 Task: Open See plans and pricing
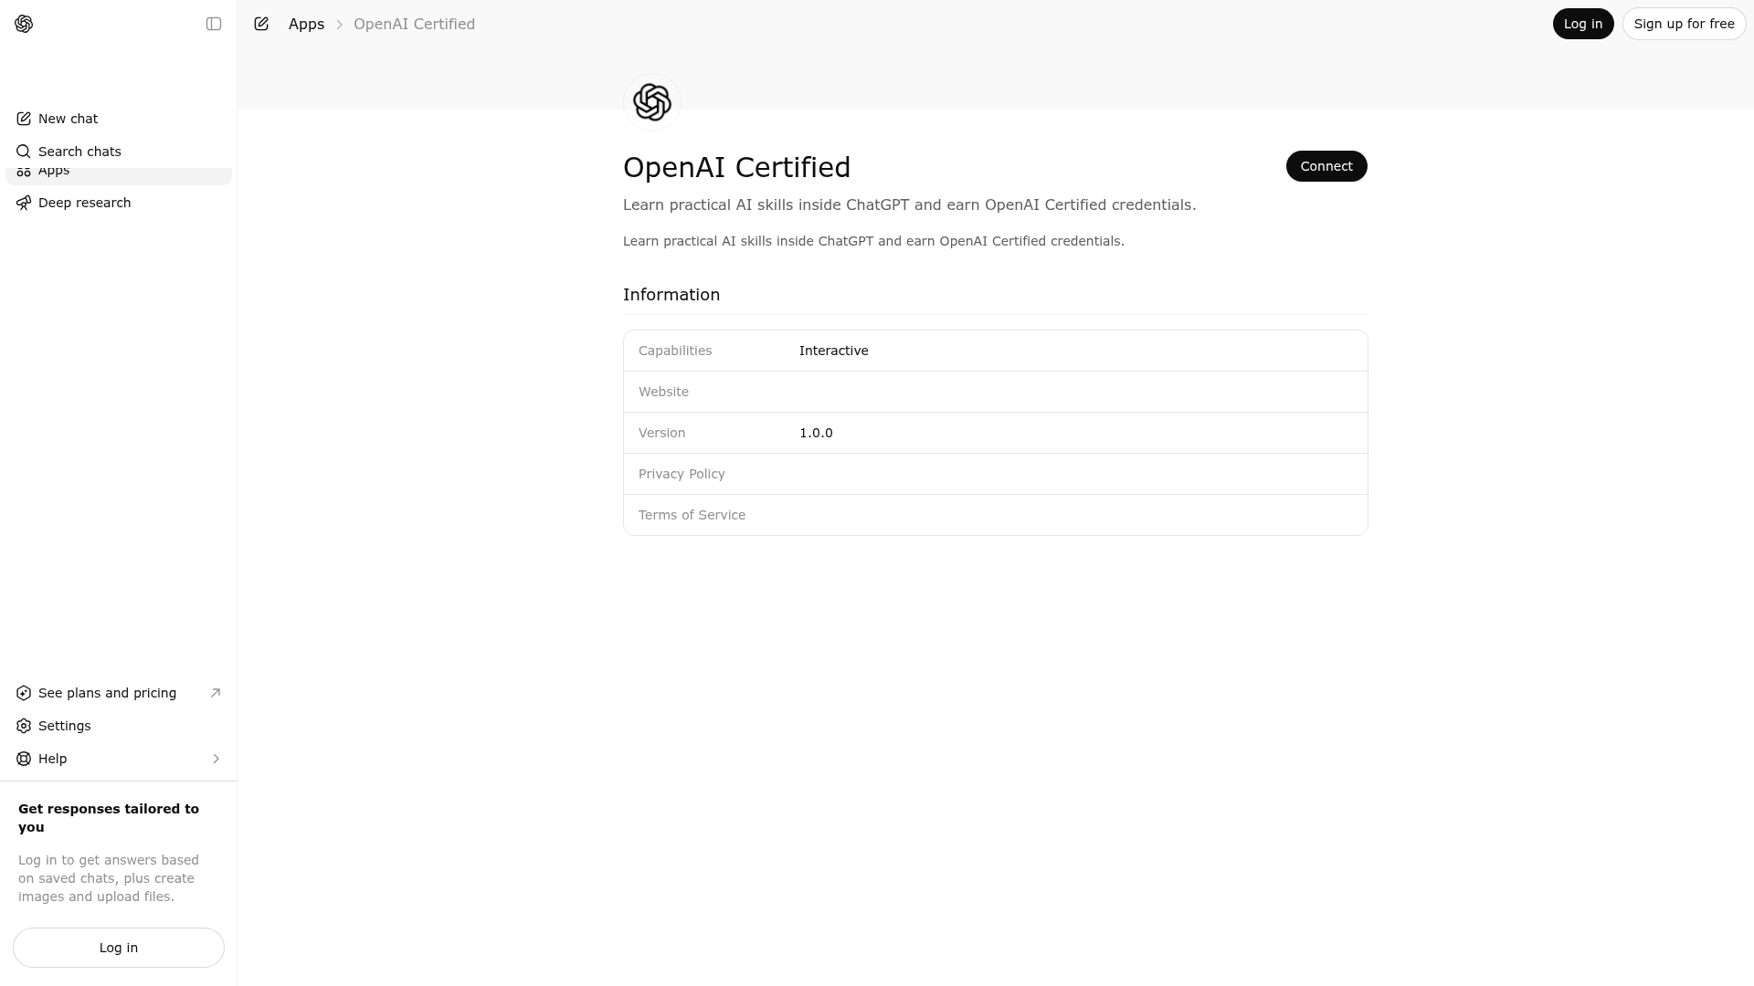click(x=119, y=693)
